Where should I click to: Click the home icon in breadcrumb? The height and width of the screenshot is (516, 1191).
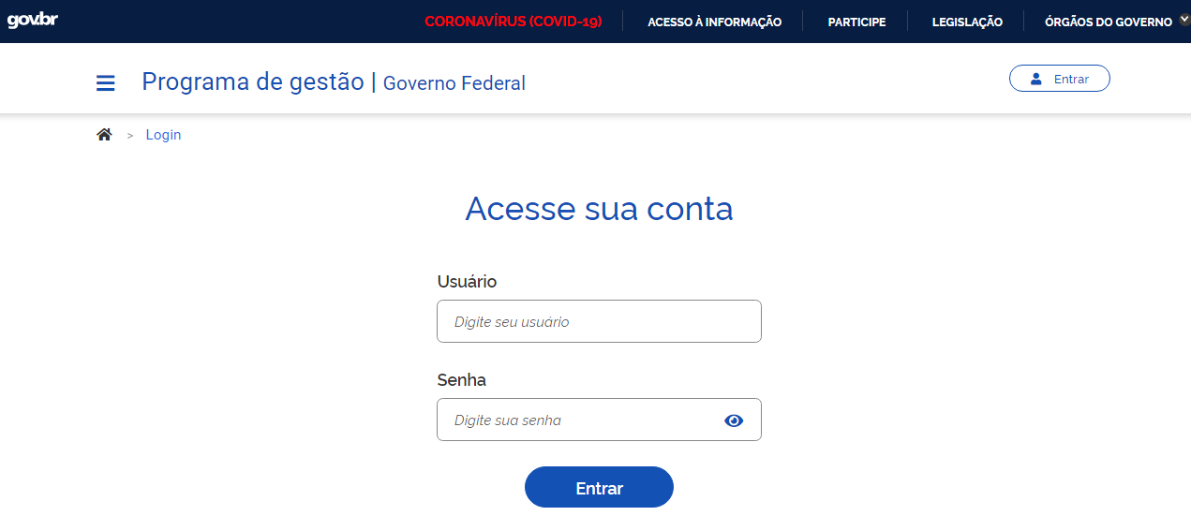point(104,135)
